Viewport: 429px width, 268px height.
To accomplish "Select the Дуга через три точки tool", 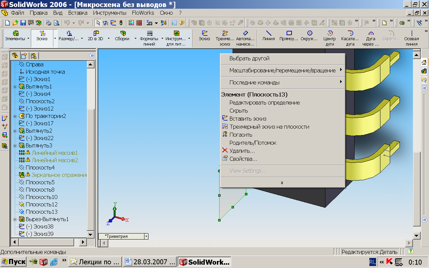I will click(370, 38).
